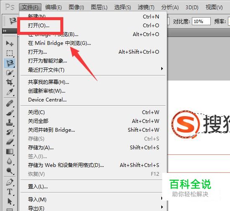Image resolution: width=230 pixels, height=211 pixels.
Task: Expand Recent Files (最近打开文件) submenu
Action: coord(93,70)
